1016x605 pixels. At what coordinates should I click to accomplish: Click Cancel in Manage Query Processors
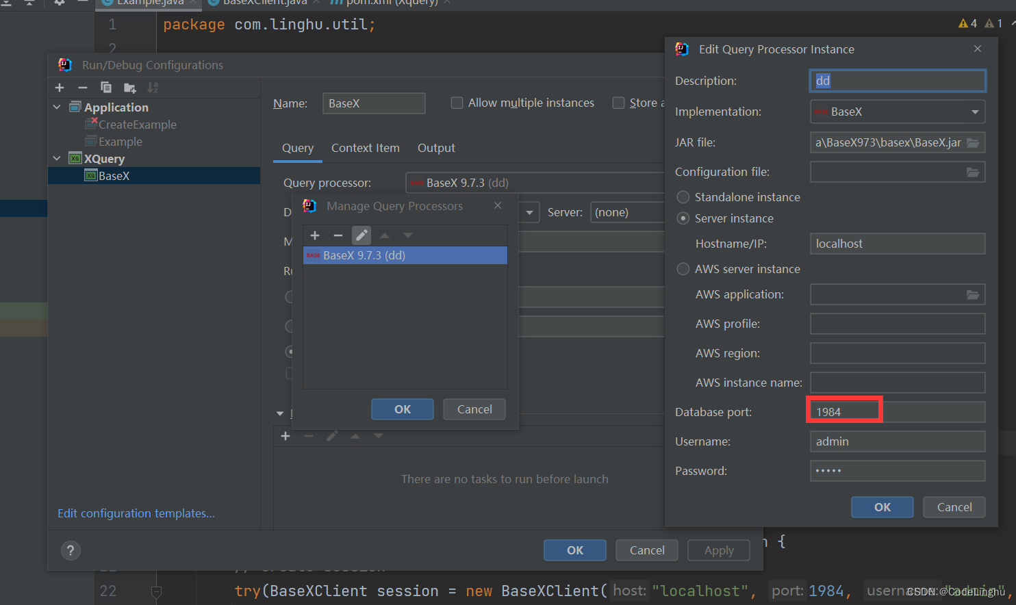[x=474, y=409]
